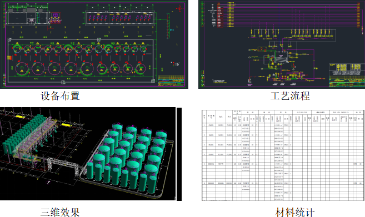Click the horizontal magenta pipeline lines at top
The image size is (365, 217).
289,15
